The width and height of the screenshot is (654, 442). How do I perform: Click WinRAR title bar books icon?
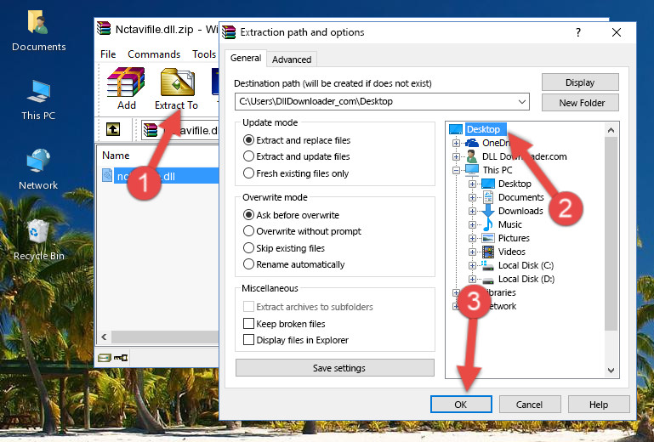(x=104, y=28)
